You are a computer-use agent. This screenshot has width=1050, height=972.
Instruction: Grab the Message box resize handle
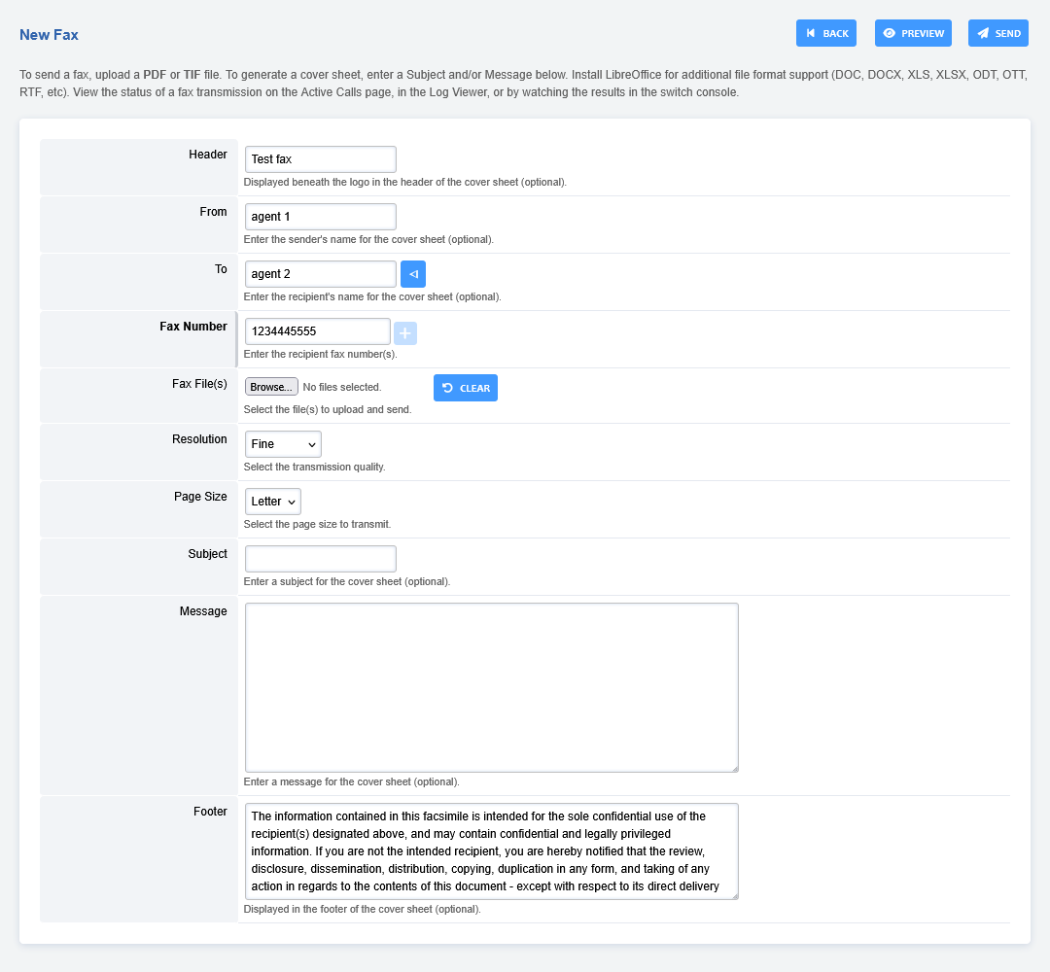[x=734, y=768]
